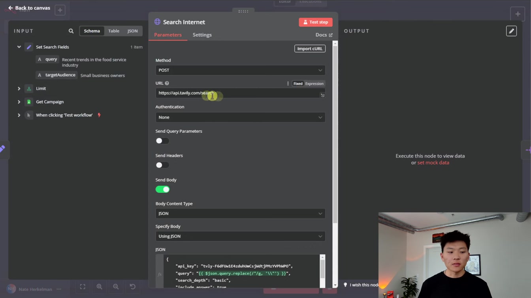Screen dimensions: 531x298
Task: Click the lightbulb feedback icon
Action: point(345,285)
